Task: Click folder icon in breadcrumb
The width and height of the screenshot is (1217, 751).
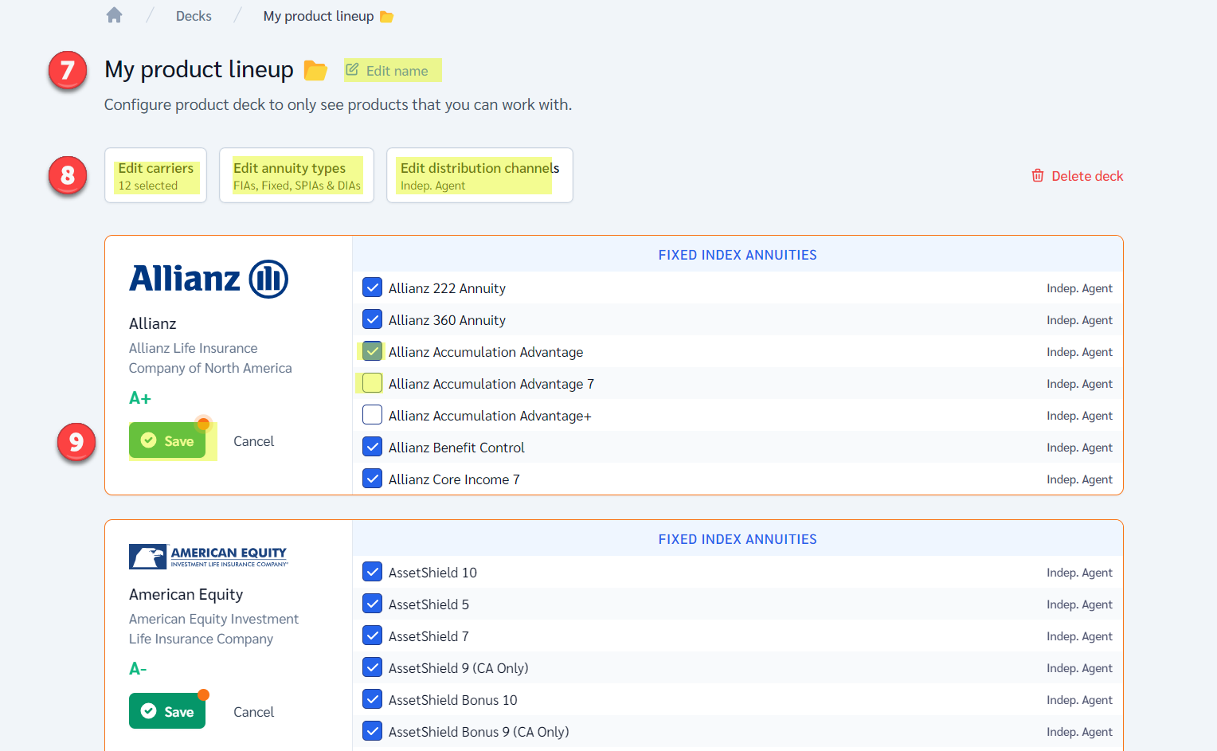Action: tap(387, 17)
